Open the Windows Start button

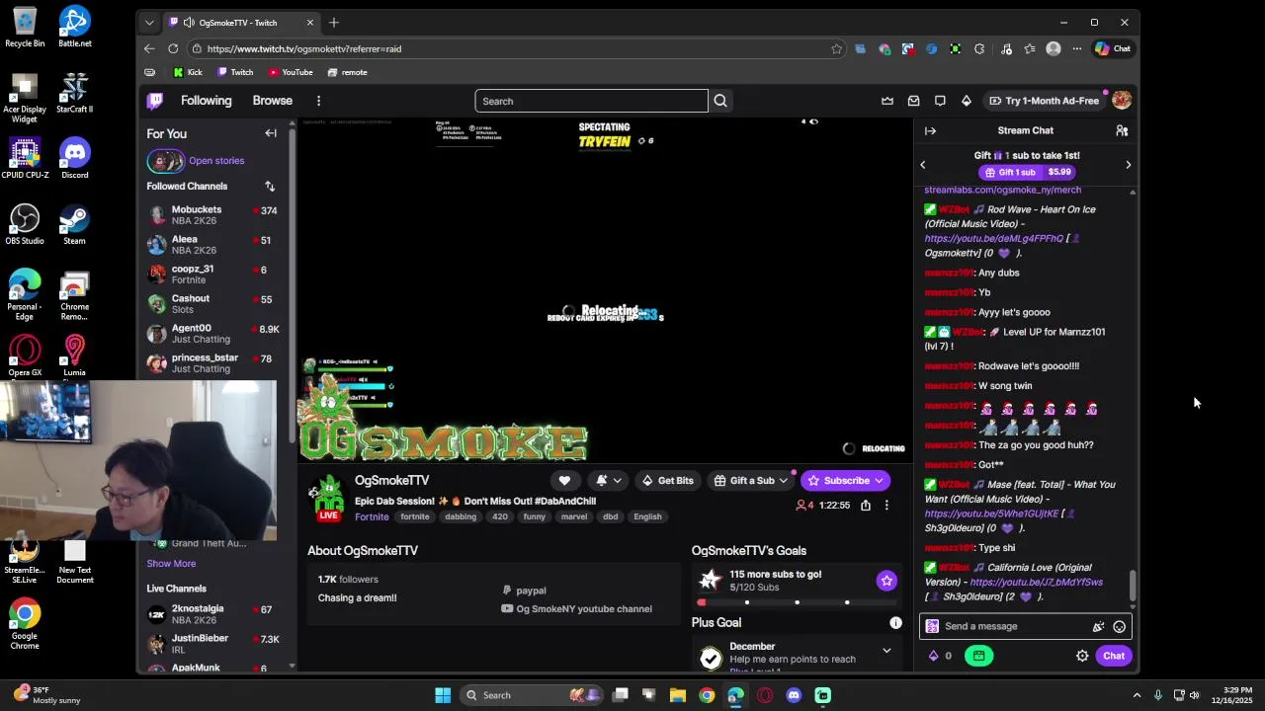[x=443, y=695]
